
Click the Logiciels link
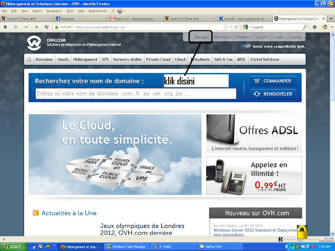click(295, 37)
